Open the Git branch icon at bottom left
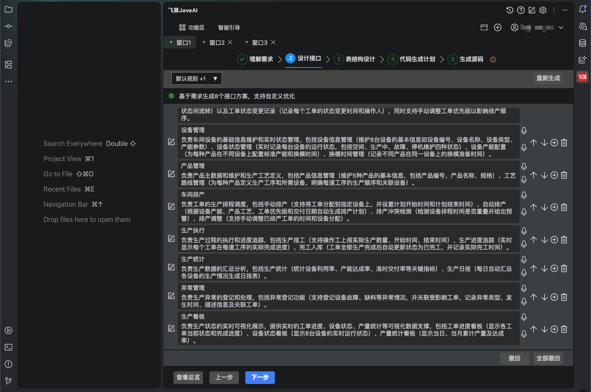This screenshot has height=392, width=591. (x=8, y=381)
